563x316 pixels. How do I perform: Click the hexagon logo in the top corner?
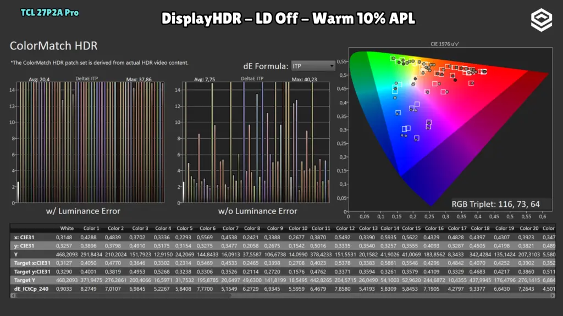[542, 20]
